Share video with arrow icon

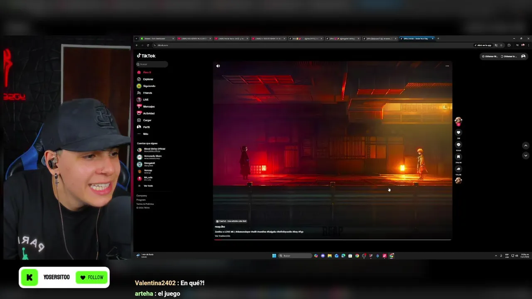(458, 169)
